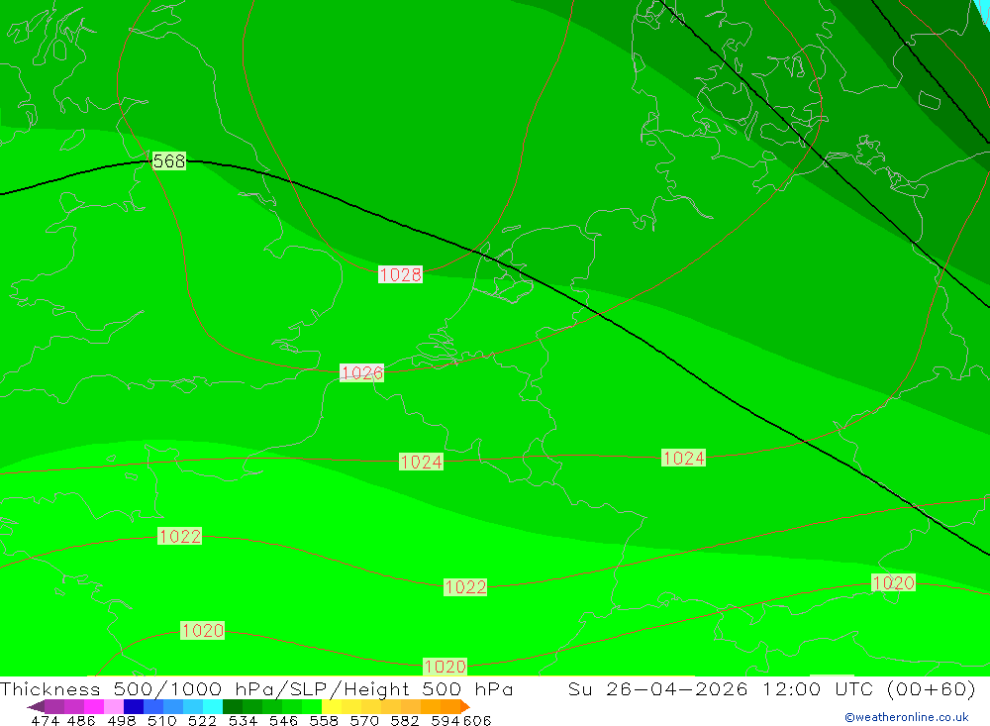The image size is (990, 726).
Task: Click the 'Su 26-04-2026 12:00 UTC' timestamp
Action: (721, 688)
